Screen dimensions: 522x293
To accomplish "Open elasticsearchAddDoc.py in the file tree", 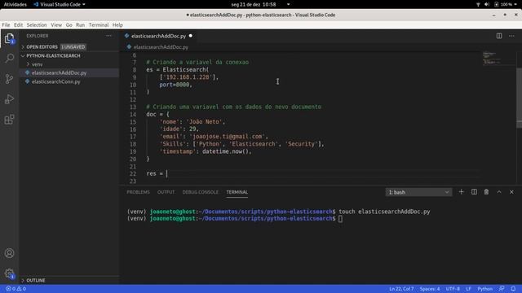I will pyautogui.click(x=59, y=72).
